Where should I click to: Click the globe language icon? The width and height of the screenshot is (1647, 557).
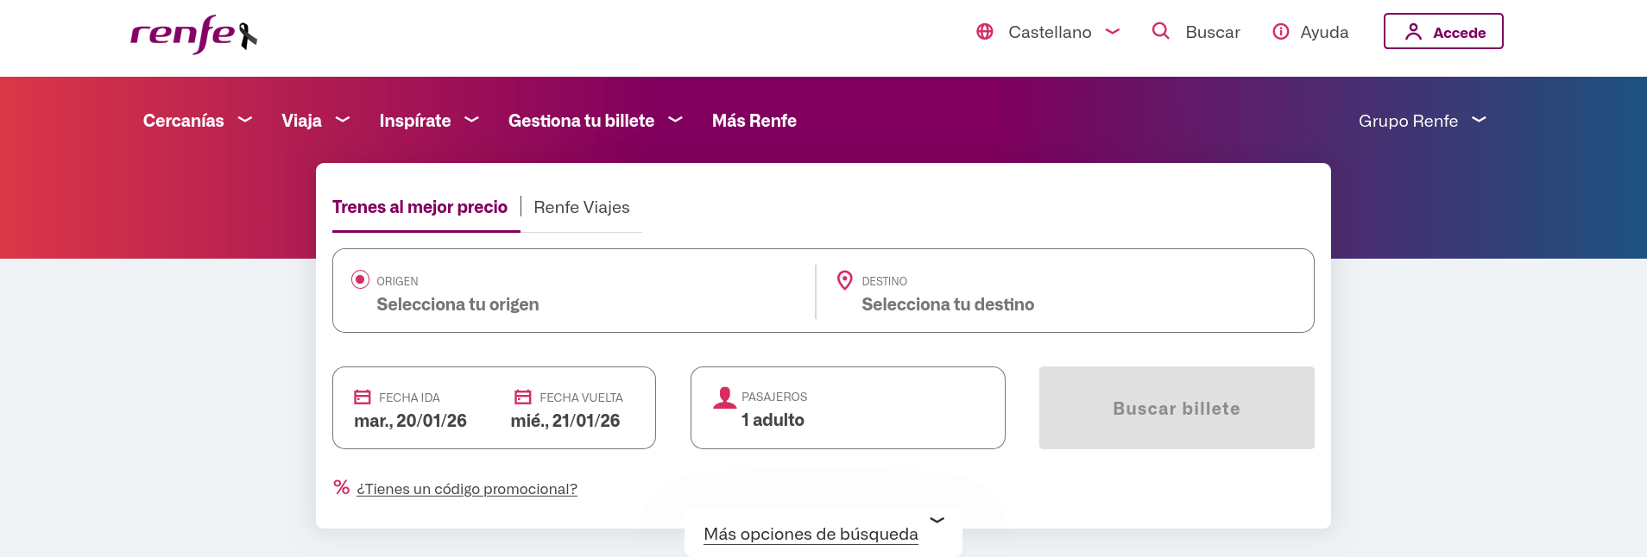tap(985, 32)
